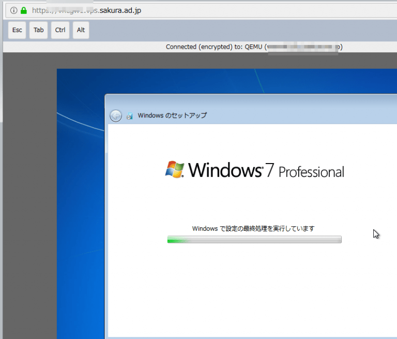Click the Windows Setup title icon
Screen dimensions: 397x339
[130, 116]
